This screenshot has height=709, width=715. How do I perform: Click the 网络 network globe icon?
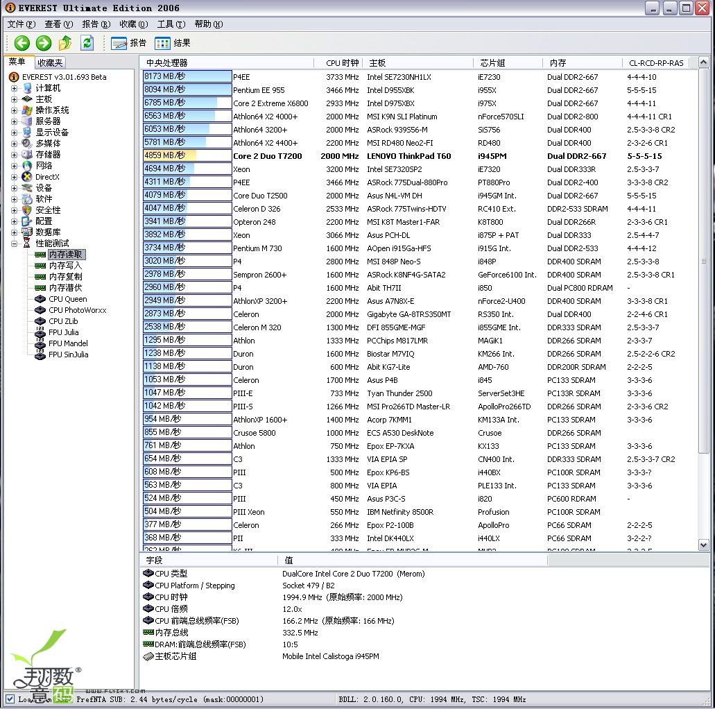pos(27,166)
